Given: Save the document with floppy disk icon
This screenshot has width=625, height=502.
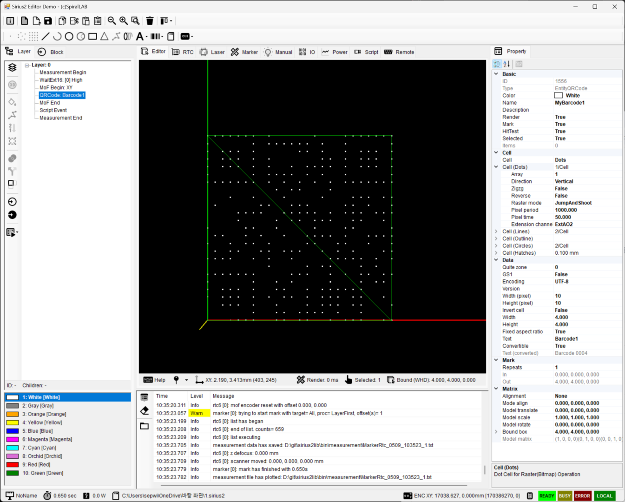Looking at the screenshot, I should [48, 21].
